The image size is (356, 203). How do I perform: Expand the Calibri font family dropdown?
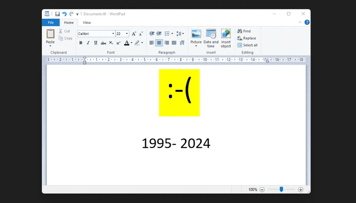[113, 33]
